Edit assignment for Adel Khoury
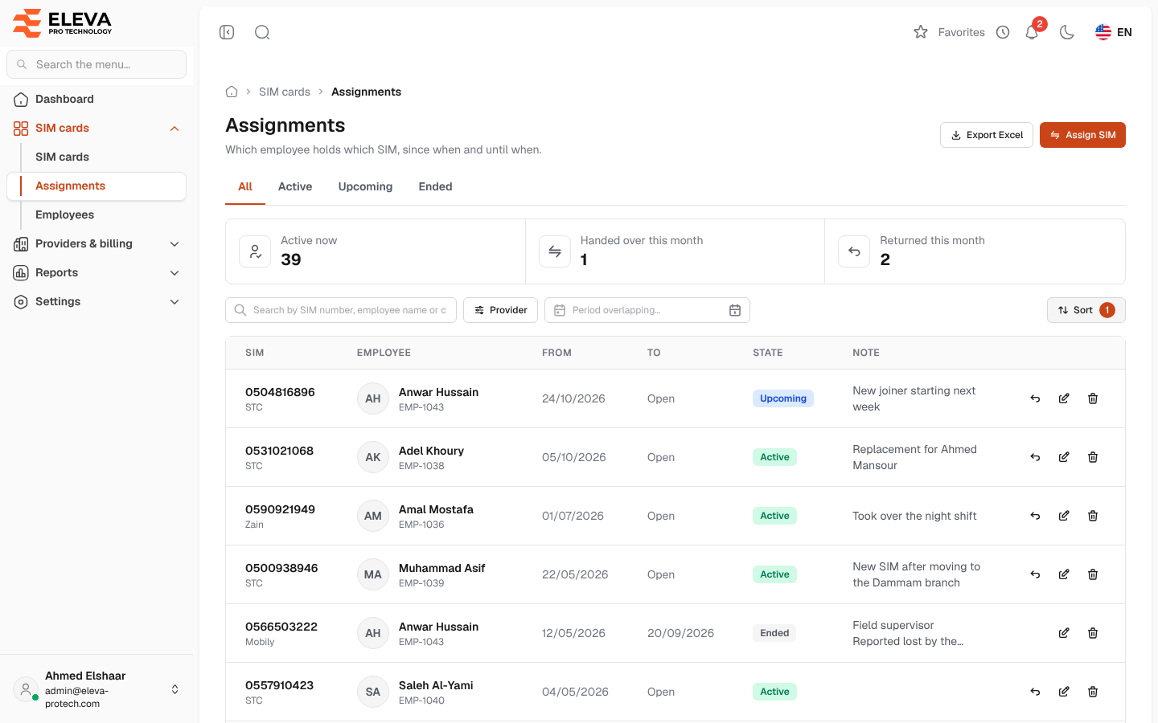This screenshot has height=723, width=1158. point(1064,457)
